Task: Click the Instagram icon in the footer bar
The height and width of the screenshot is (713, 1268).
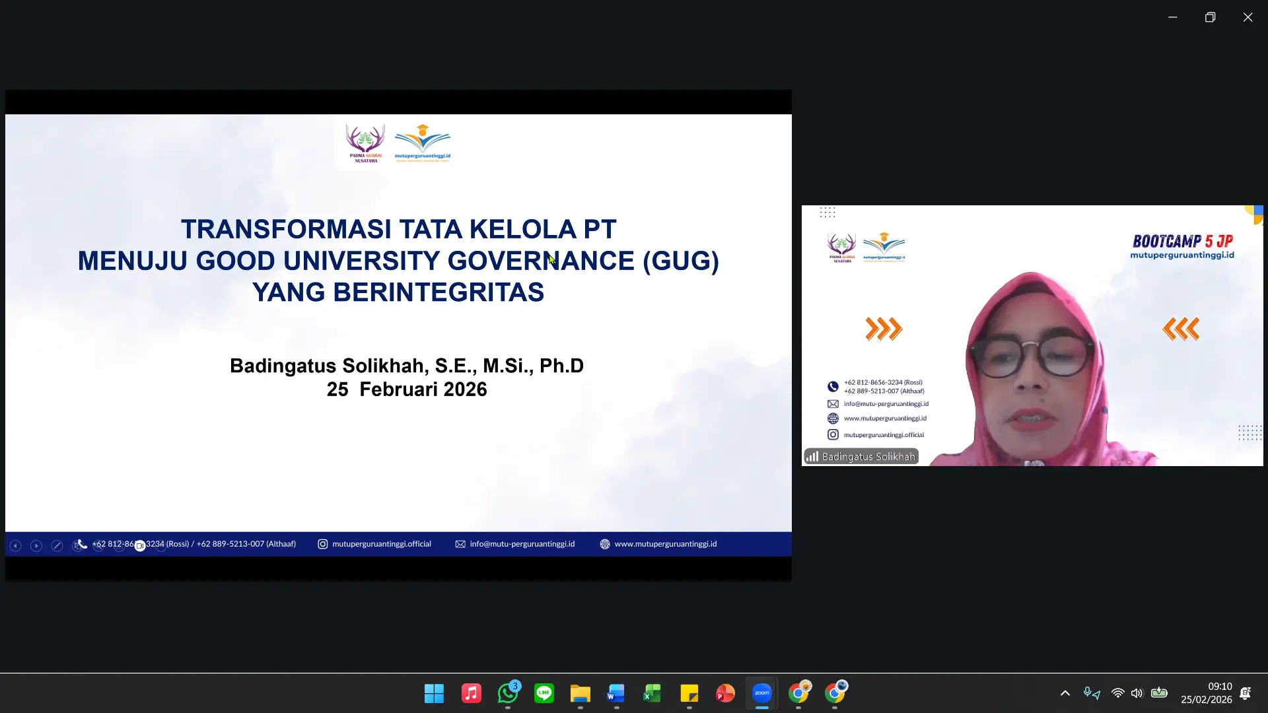Action: point(323,545)
